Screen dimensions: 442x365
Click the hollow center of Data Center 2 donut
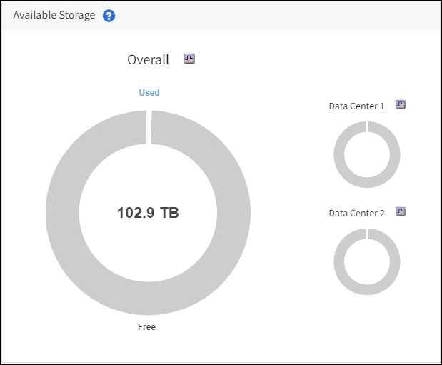pos(367,262)
